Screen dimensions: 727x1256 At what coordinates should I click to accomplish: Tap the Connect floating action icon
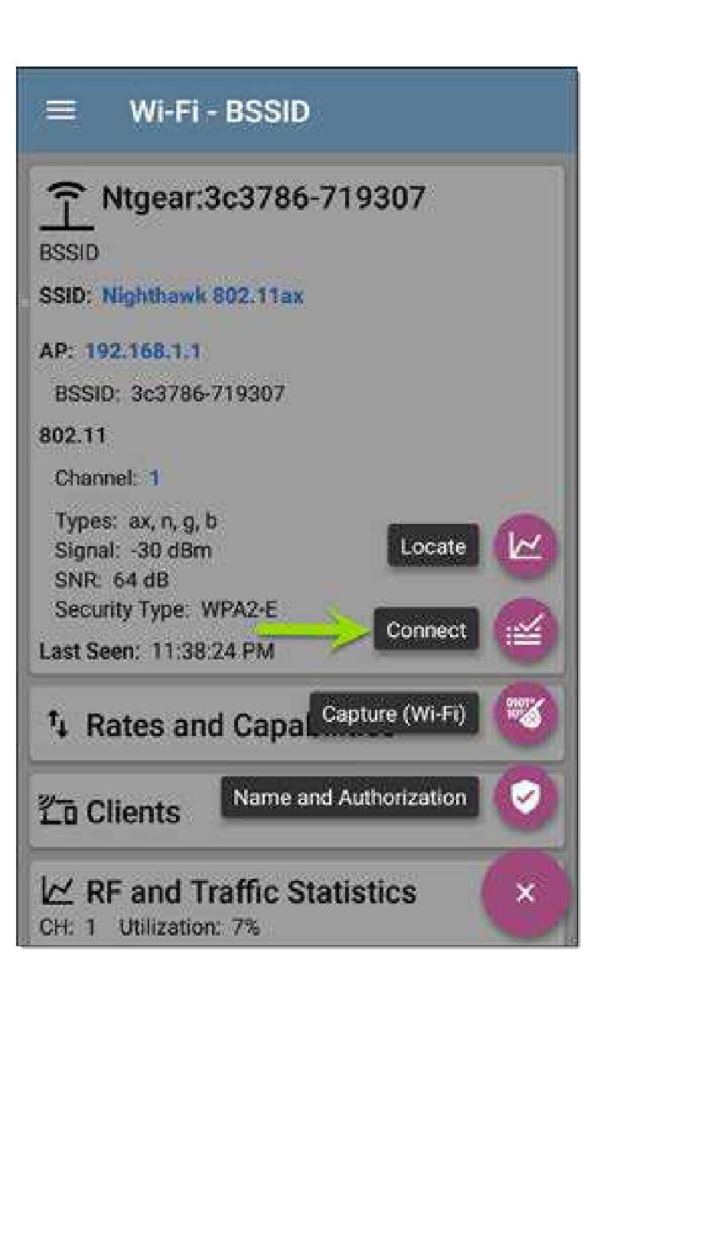(525, 630)
